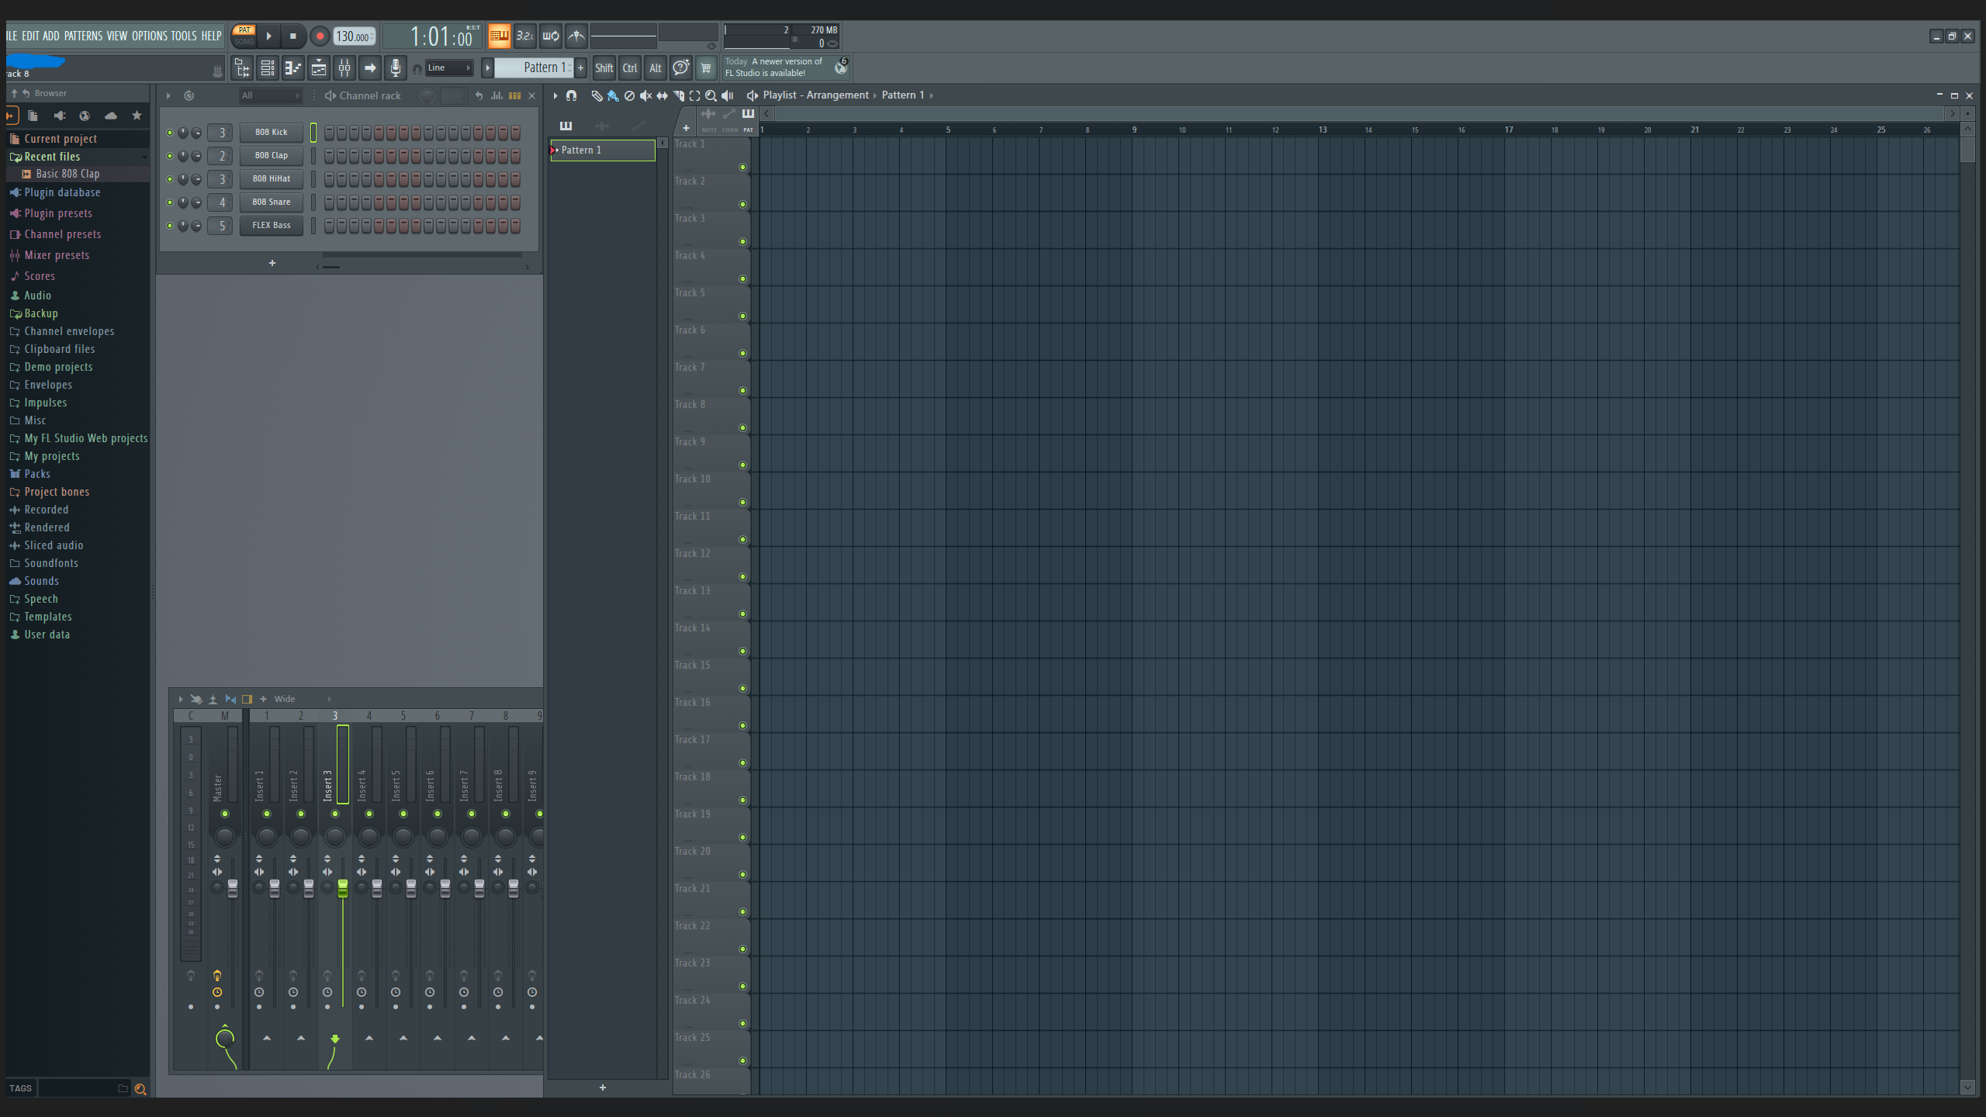The width and height of the screenshot is (1986, 1117).
Task: Mute the Master mixer track
Action: tap(225, 814)
